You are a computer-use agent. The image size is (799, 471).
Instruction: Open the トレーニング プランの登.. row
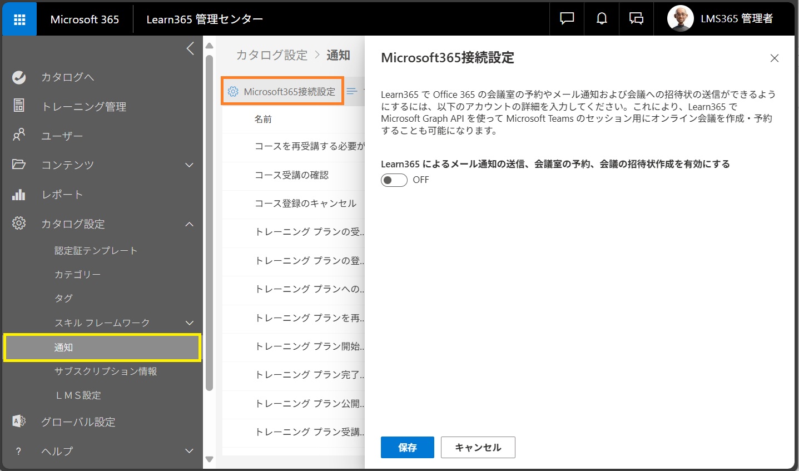click(x=294, y=261)
